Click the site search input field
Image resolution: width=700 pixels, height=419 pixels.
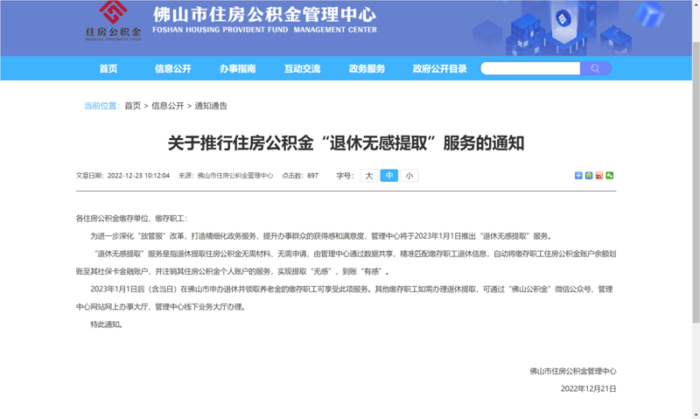coord(530,68)
